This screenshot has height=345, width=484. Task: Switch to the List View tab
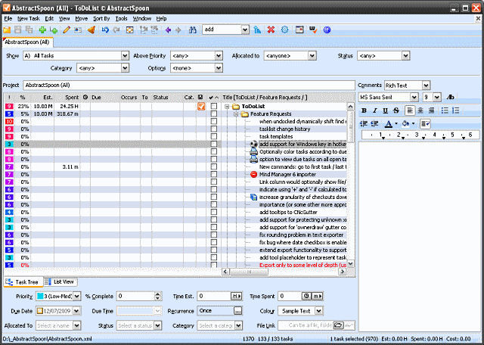click(x=60, y=281)
